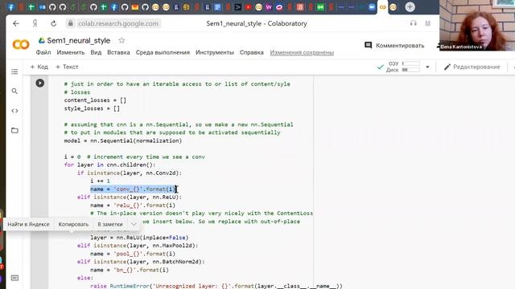Click the Комментировать button
Screen dimensions: 515x289
pyautogui.click(x=394, y=45)
